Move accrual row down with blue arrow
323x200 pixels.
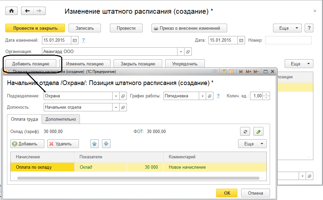coord(106,144)
